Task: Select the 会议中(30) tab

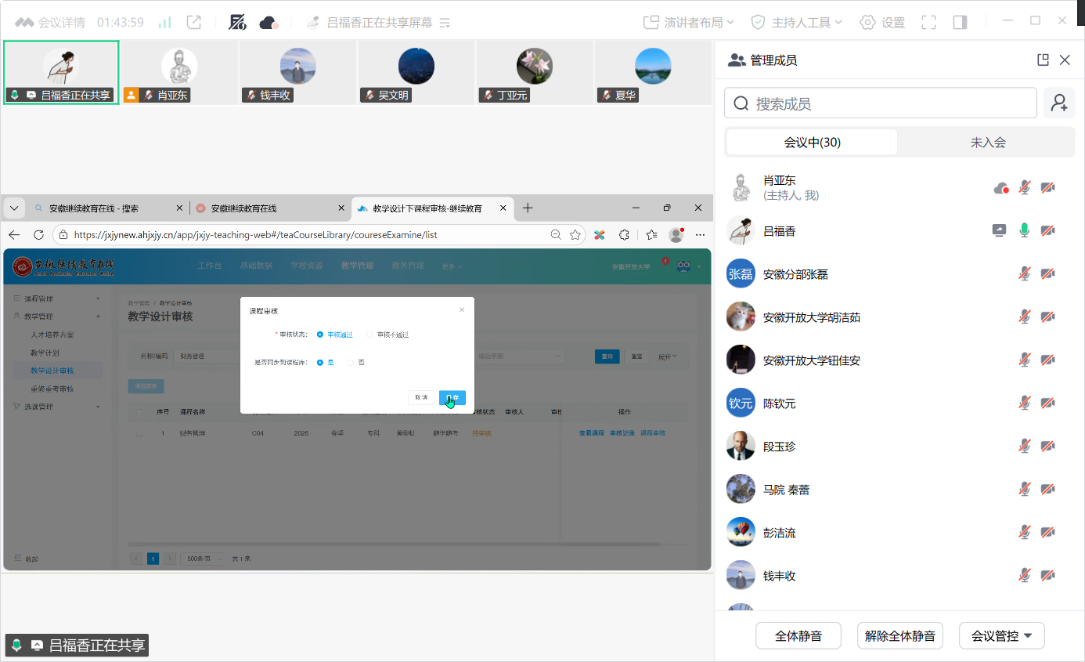Action: pyautogui.click(x=812, y=143)
